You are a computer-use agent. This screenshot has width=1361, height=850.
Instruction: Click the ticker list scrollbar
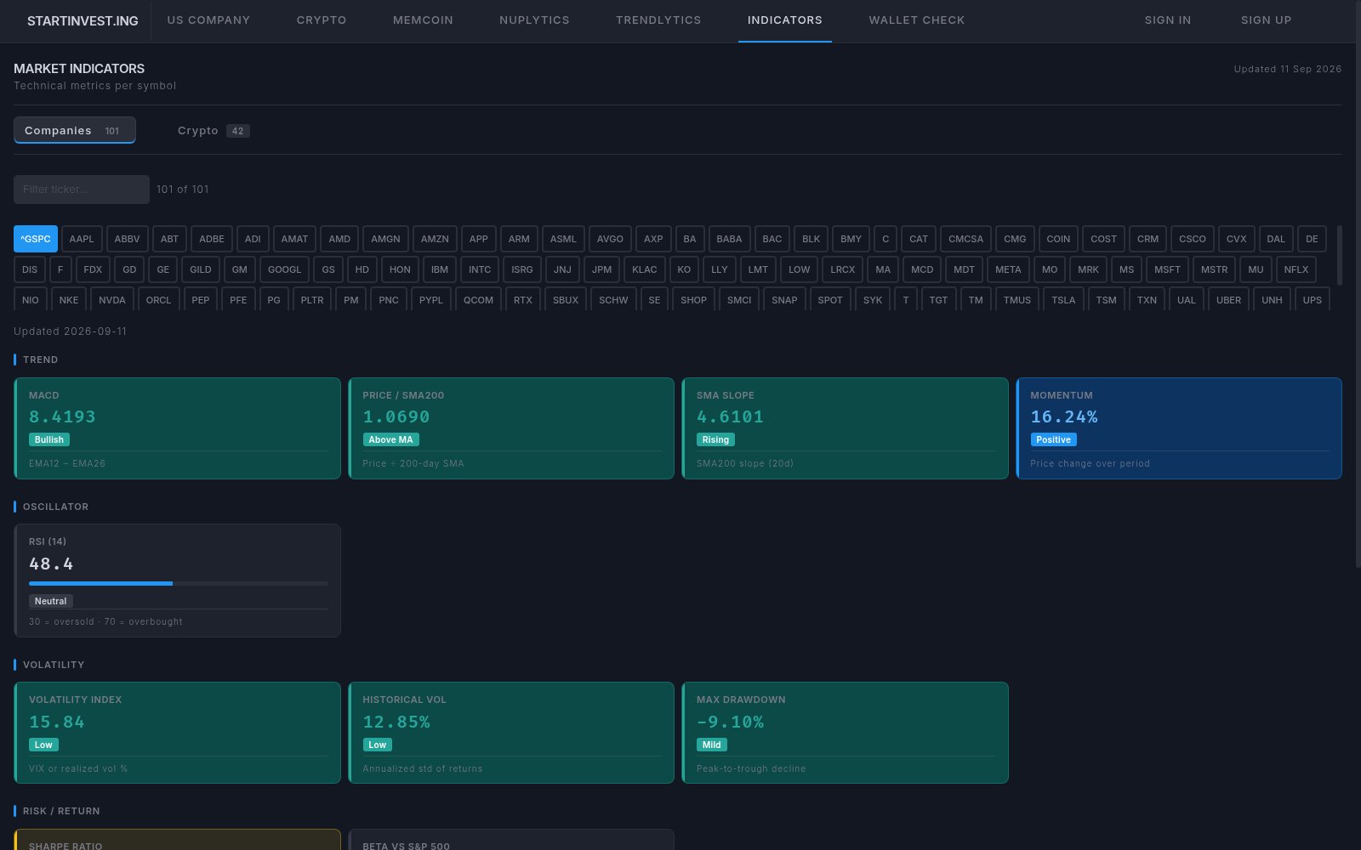(x=1340, y=255)
